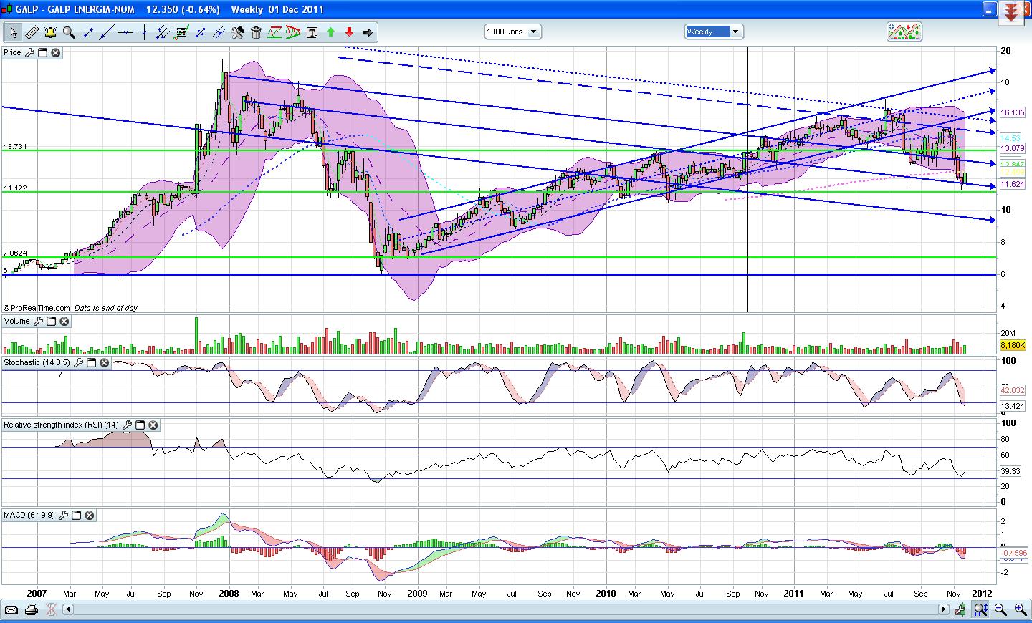Select the triangle pattern tool
This screenshot has height=623, width=1032.
tap(293, 32)
